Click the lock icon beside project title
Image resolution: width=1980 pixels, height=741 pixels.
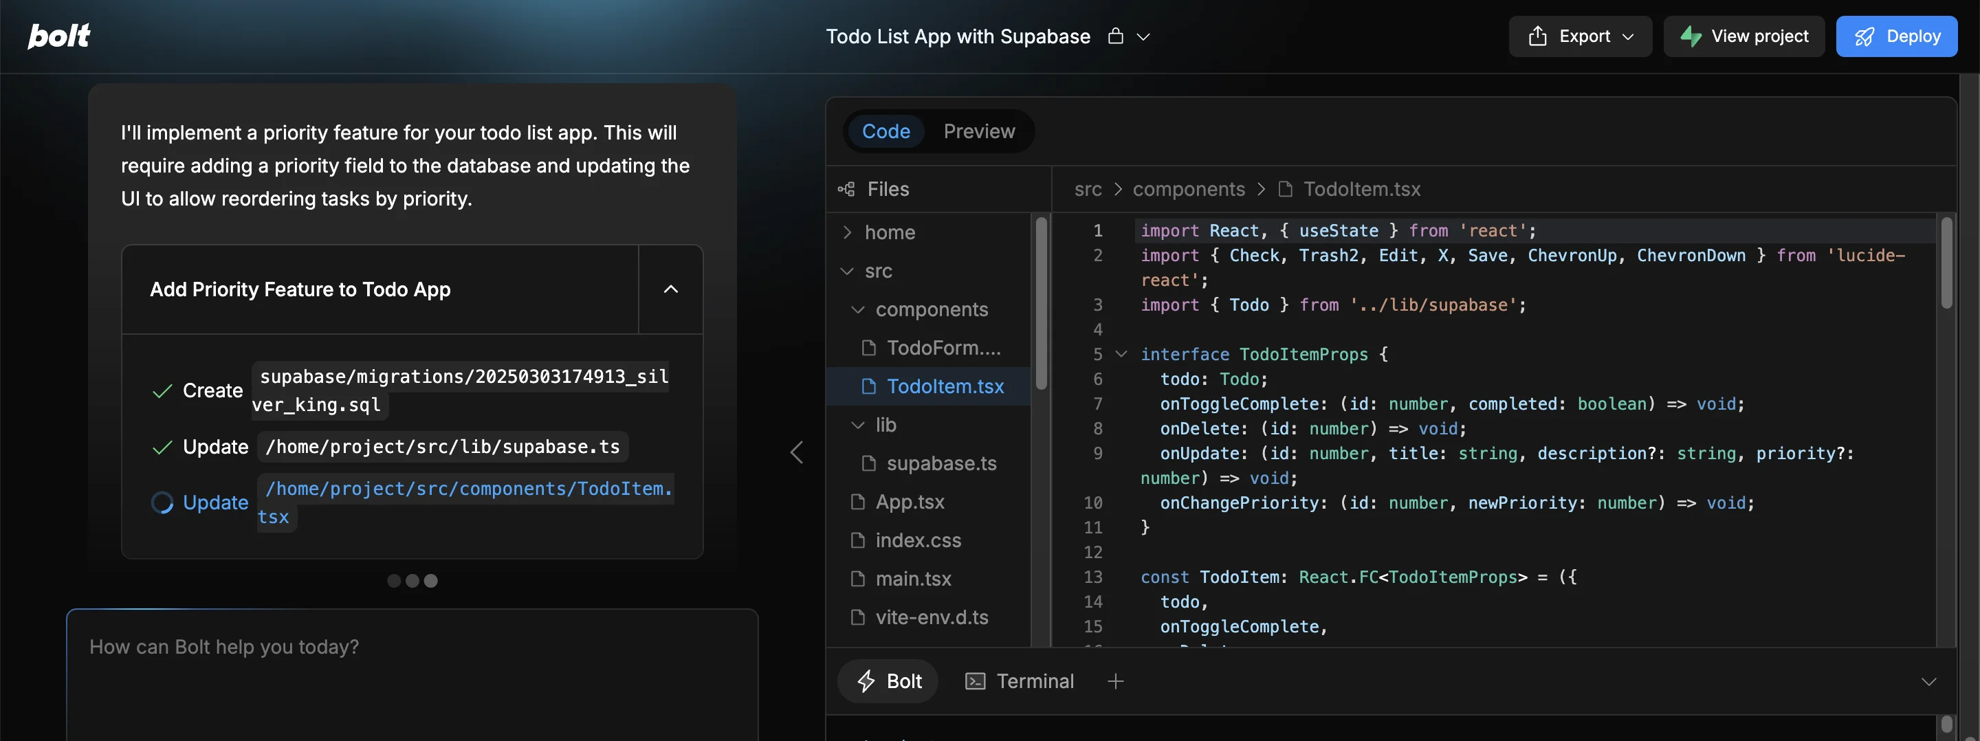(x=1115, y=36)
